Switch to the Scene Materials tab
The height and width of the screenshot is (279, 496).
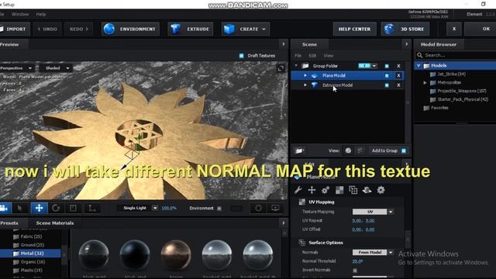click(x=55, y=223)
